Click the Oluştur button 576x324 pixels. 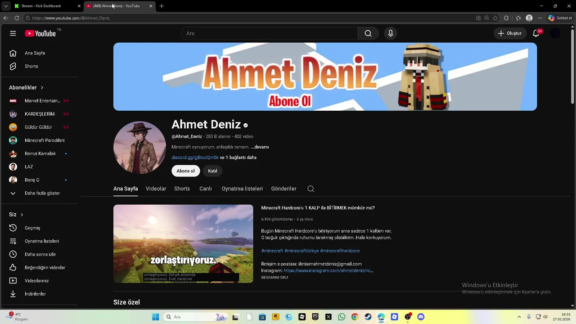pos(510,33)
